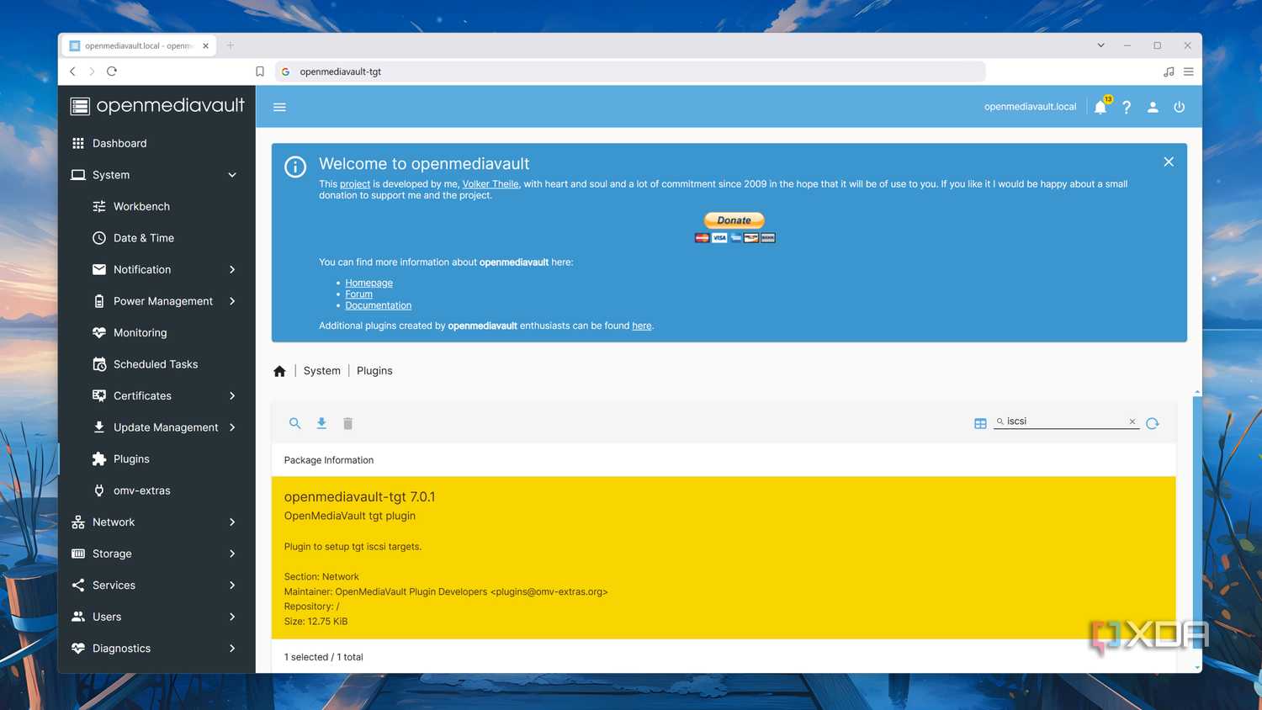Open the notifications bell
Image resolution: width=1262 pixels, height=710 pixels.
point(1100,107)
